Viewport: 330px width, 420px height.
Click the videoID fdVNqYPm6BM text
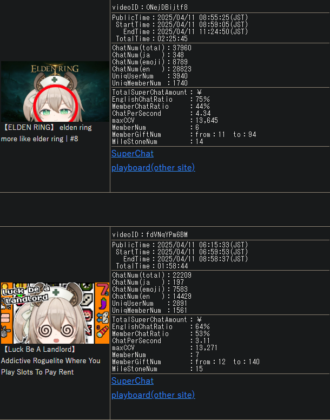click(150, 235)
